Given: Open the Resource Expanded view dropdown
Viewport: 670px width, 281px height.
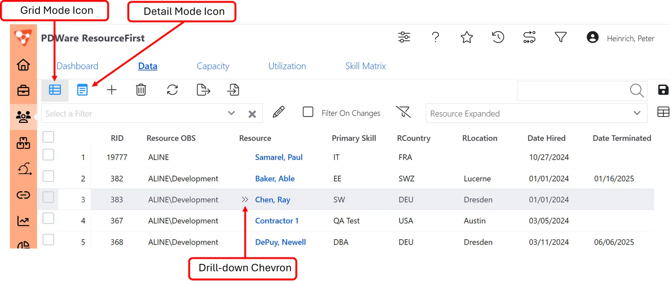Looking at the screenshot, I should pyautogui.click(x=536, y=113).
